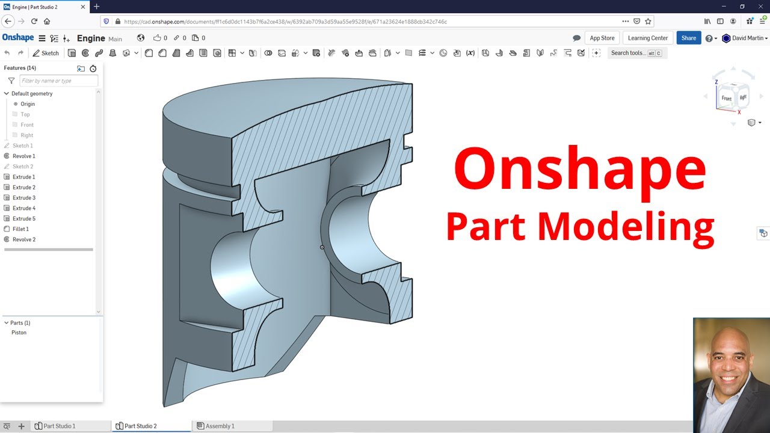Click the filter funnel icon

11,81
